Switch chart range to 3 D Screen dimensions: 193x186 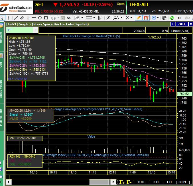pyautogui.click(x=156, y=182)
